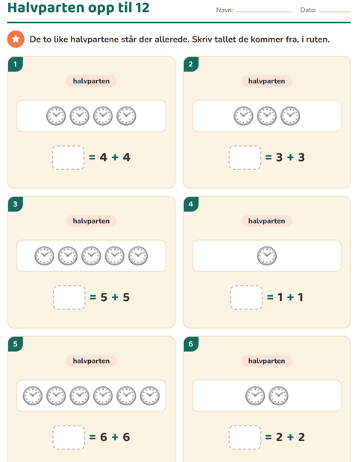
Task: Click the green number 3 badge
Action: tap(16, 204)
